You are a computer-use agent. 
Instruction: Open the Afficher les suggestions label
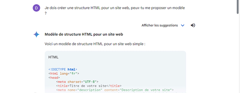160,25
